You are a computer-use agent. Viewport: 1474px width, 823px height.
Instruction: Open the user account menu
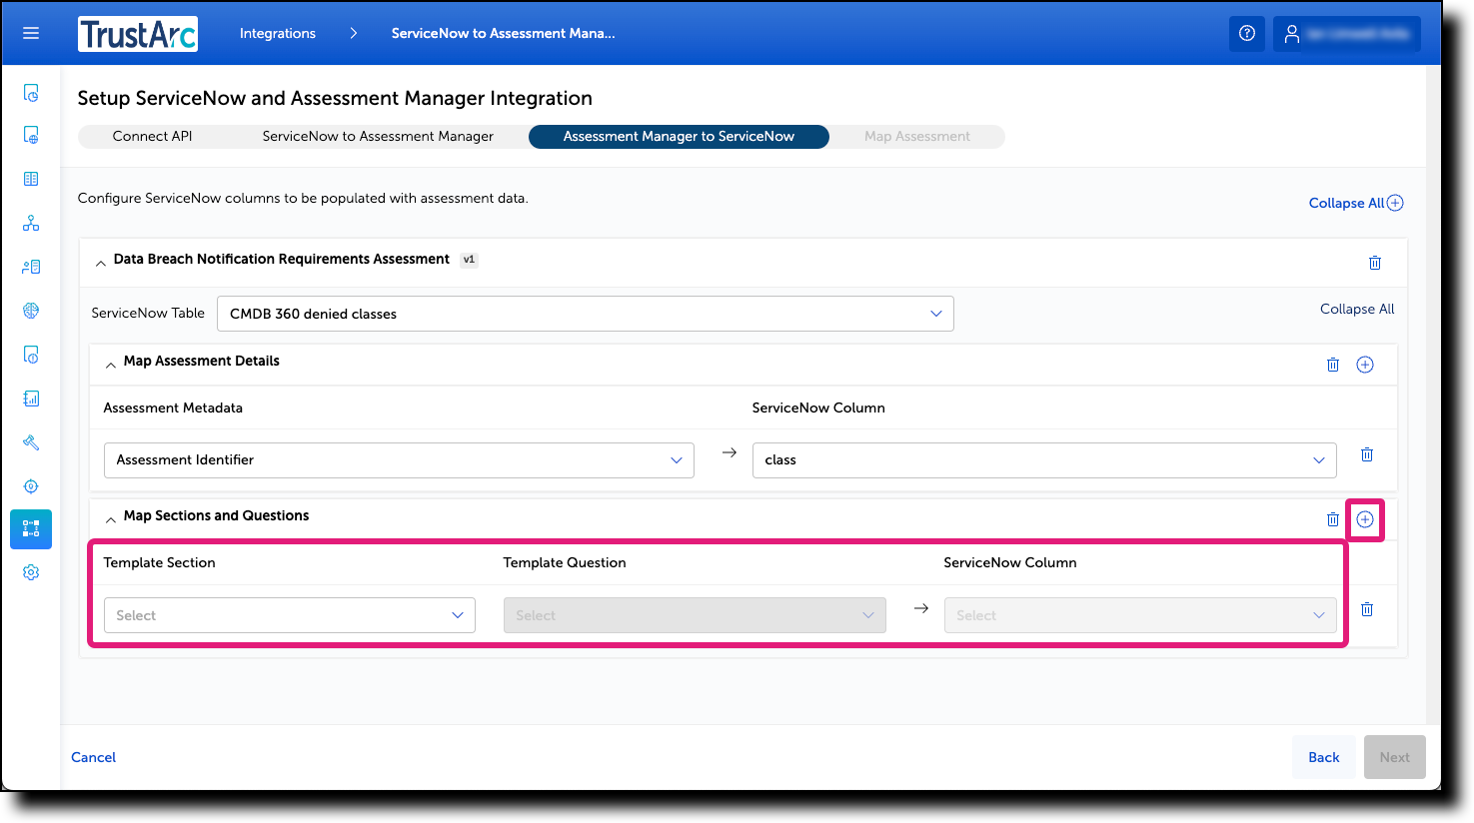(x=1346, y=33)
